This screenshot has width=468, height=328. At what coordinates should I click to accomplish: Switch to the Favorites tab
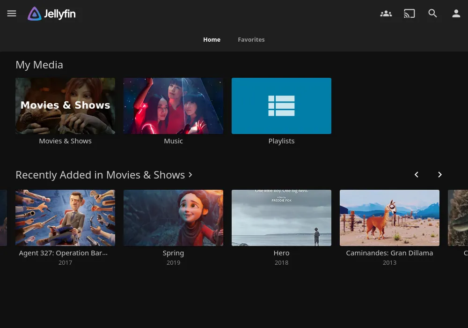point(251,40)
